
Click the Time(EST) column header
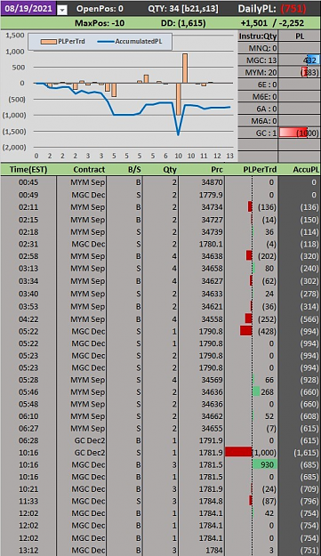(x=28, y=170)
